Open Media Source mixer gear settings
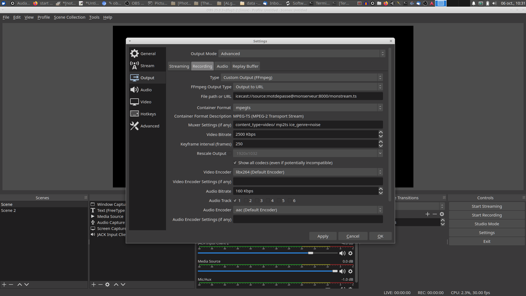526x296 pixels. click(x=350, y=271)
